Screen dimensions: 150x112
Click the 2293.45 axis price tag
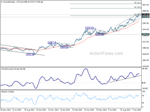click(x=145, y=34)
